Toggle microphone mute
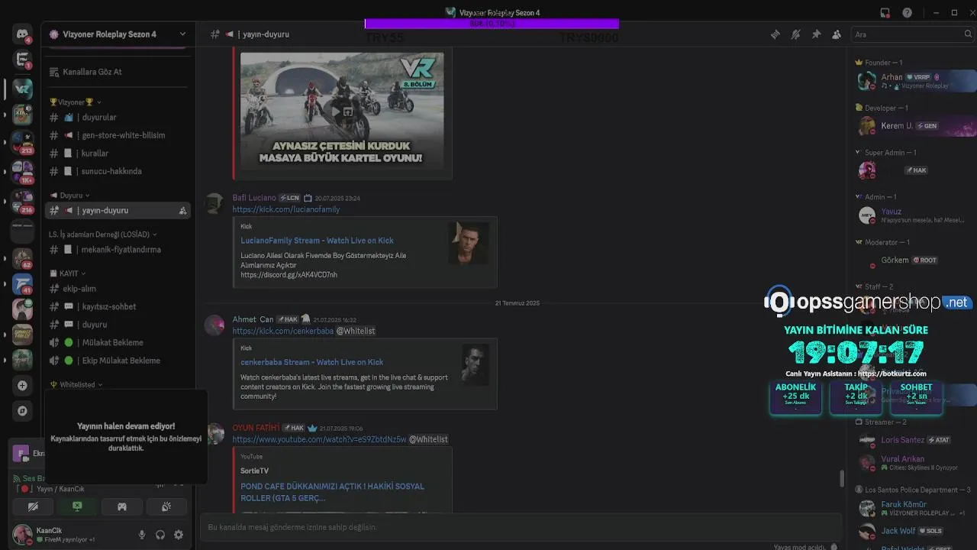The height and width of the screenshot is (550, 977). (142, 535)
